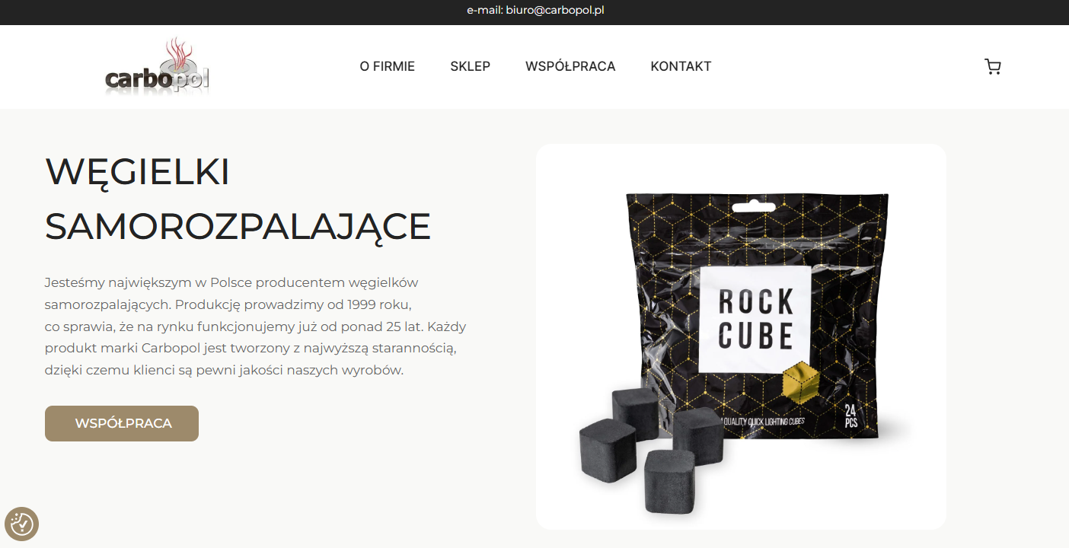Open the cookie consent settings icon
The height and width of the screenshot is (548, 1069).
coord(21,524)
